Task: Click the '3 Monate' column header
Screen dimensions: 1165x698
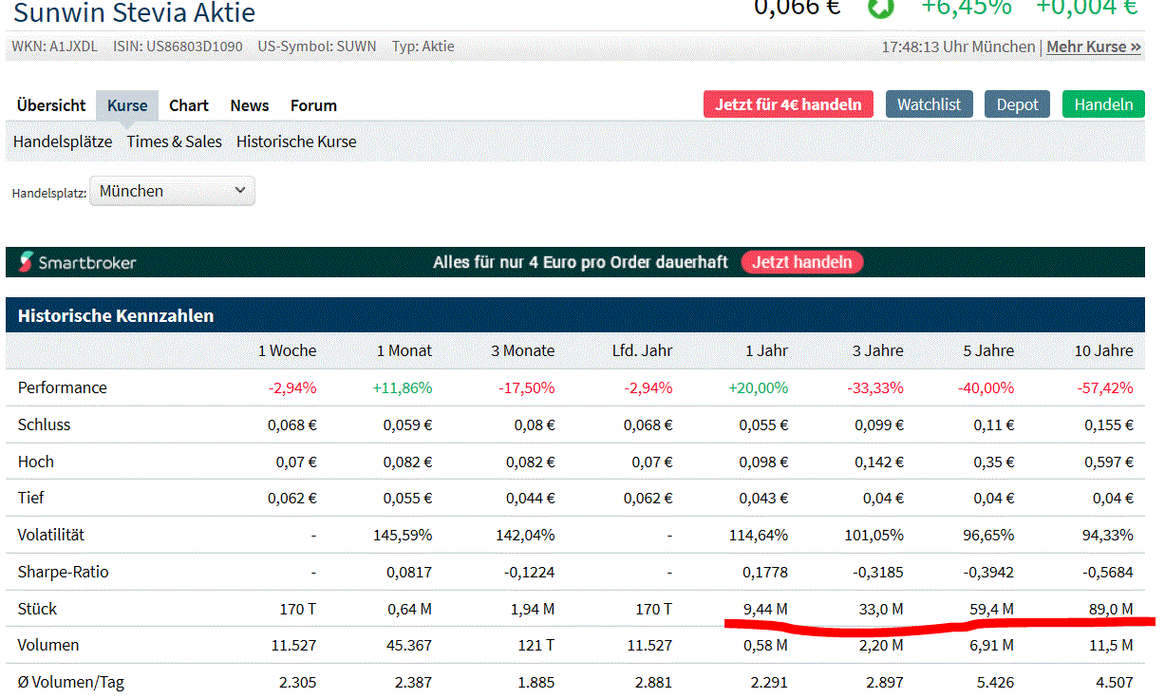Action: (522, 350)
